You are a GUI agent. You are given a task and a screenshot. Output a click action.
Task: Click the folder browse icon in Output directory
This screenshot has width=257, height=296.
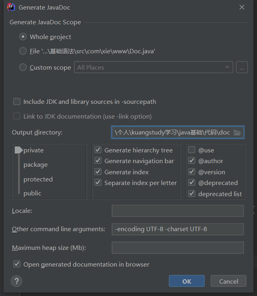tap(237, 132)
